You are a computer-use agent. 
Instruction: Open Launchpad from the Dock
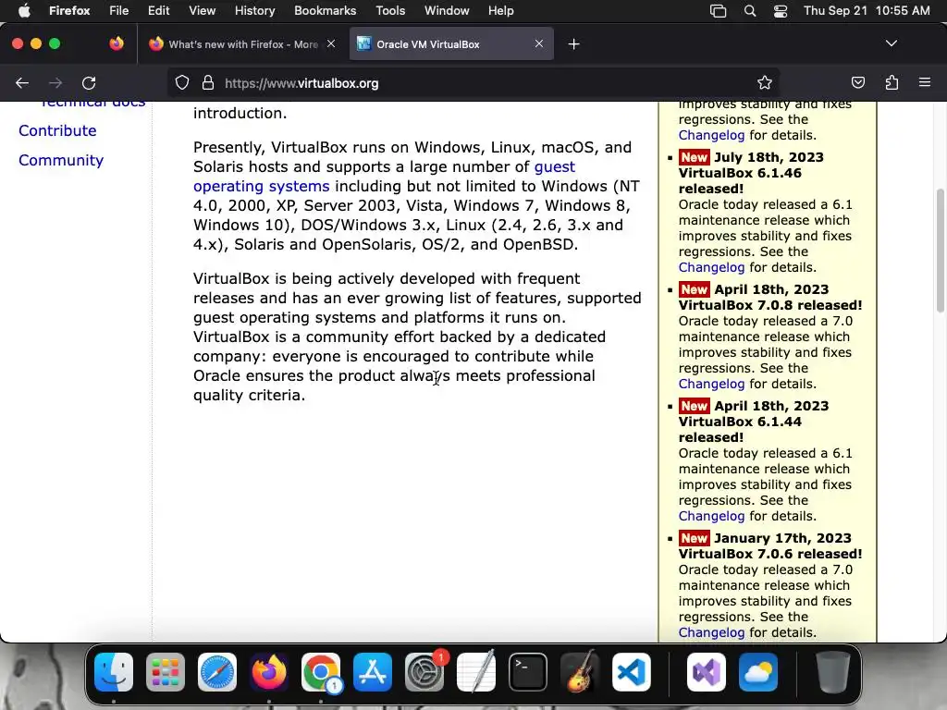click(166, 672)
